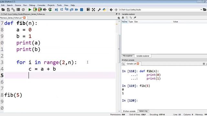Open the Run menu
Image resolution: width=207 pixels, height=116 pixels.
[x=25, y=5]
